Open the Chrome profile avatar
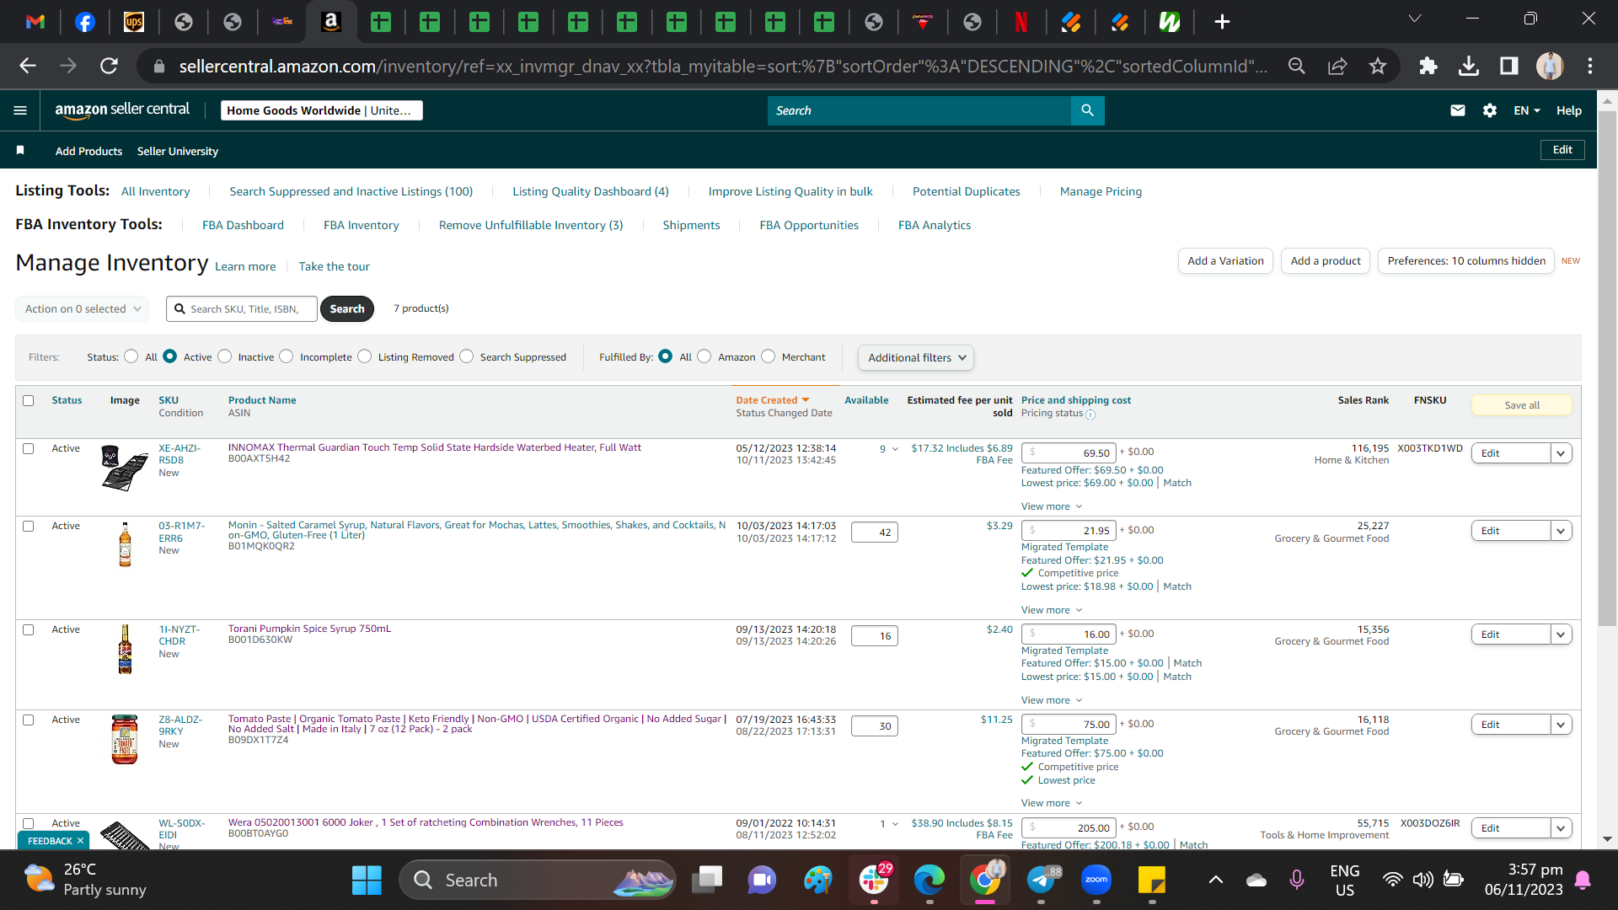Viewport: 1618px width, 910px height. (1550, 66)
